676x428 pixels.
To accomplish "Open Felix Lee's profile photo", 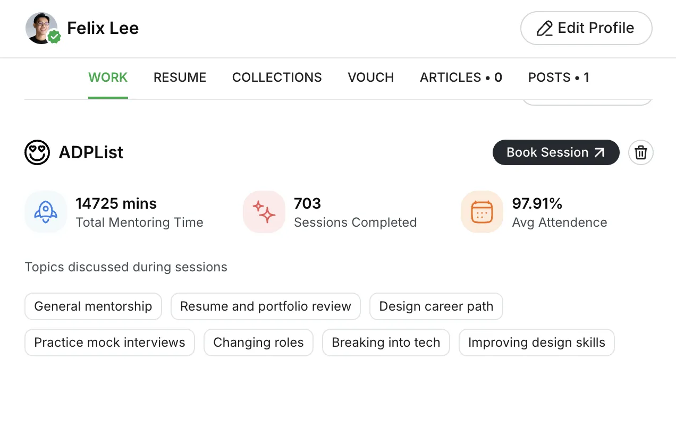I will click(x=41, y=28).
